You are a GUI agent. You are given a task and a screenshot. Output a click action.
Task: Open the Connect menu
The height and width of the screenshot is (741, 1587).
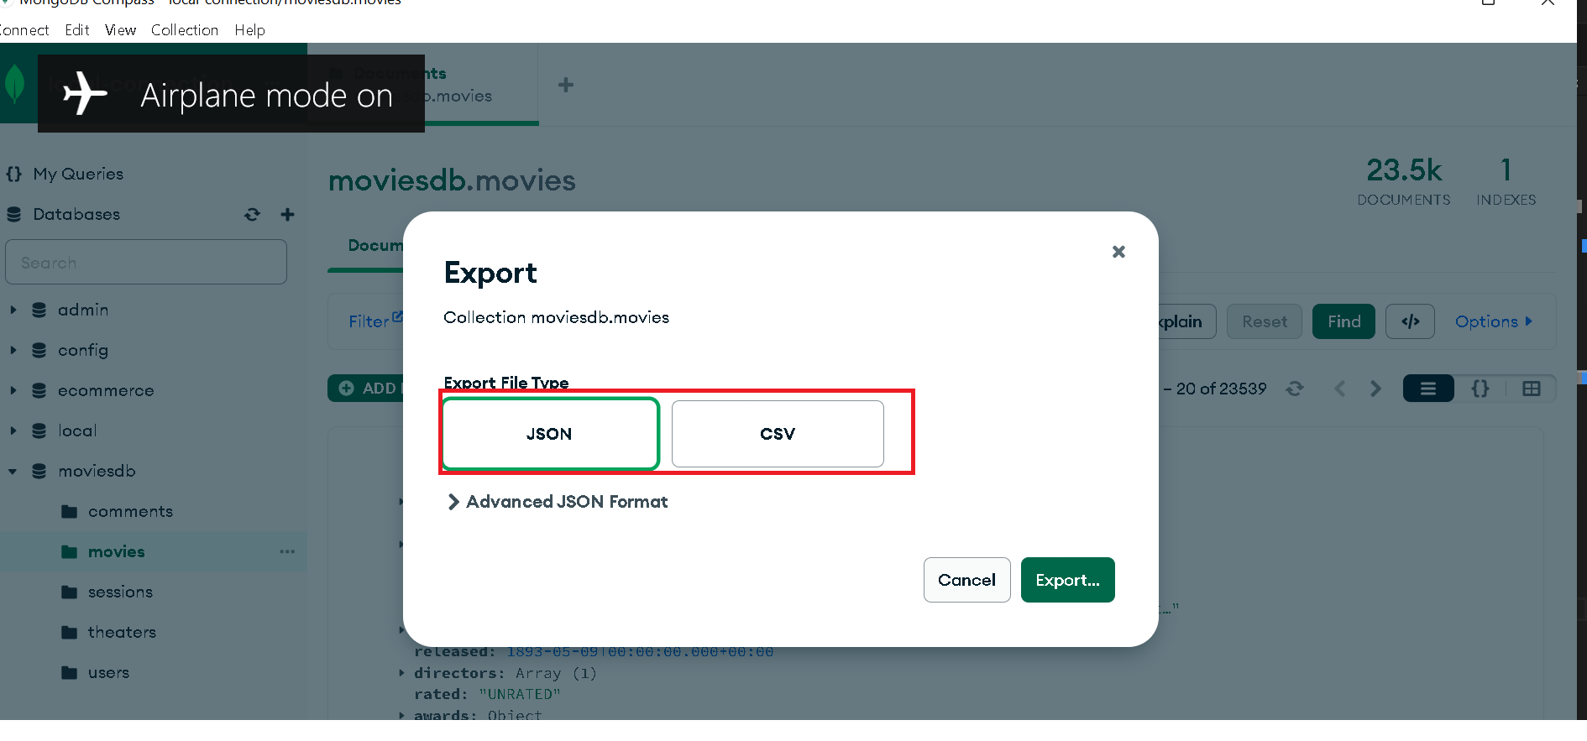[24, 30]
